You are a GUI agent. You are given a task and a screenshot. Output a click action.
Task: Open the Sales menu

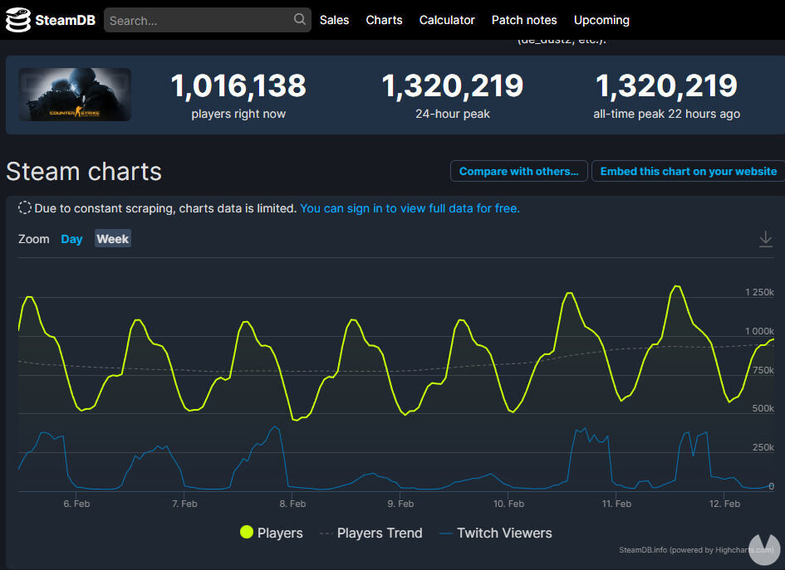(335, 20)
